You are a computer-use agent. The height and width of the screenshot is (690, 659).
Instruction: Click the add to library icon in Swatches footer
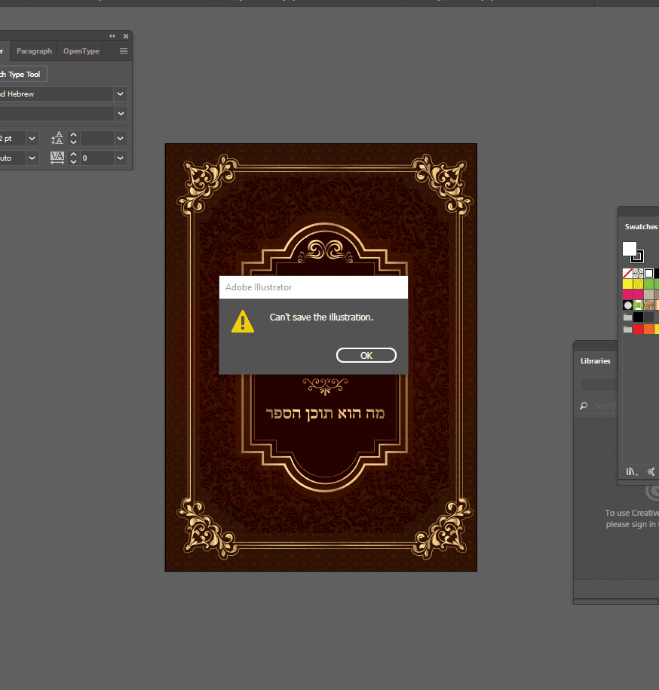click(651, 472)
